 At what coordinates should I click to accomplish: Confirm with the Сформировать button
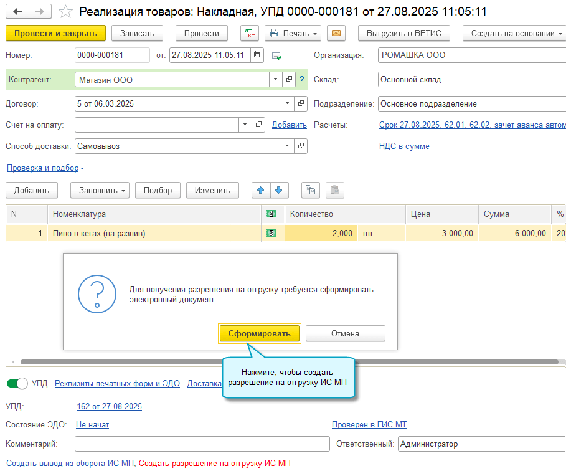[260, 334]
